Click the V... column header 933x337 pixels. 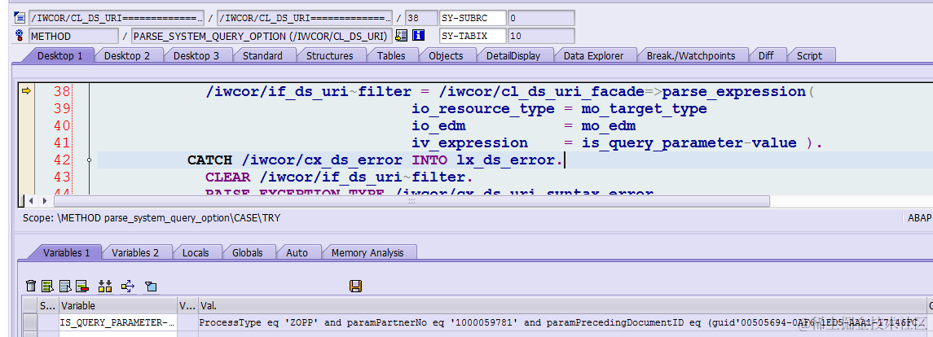pyautogui.click(x=187, y=305)
